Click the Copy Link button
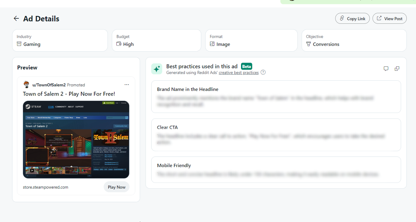This screenshot has height=222, width=416. coord(352,18)
